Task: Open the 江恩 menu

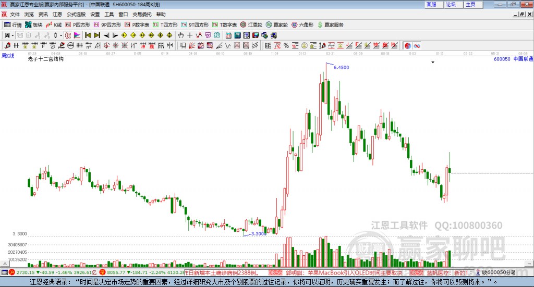Action: click(57, 14)
